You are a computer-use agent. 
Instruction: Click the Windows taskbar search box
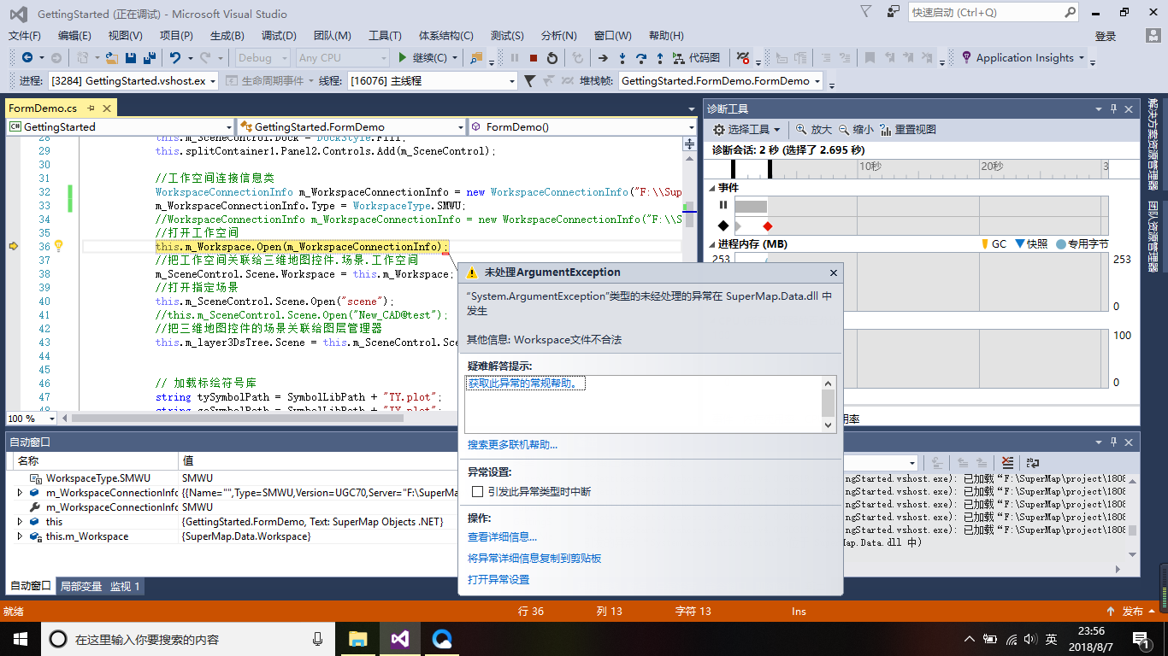pos(188,639)
